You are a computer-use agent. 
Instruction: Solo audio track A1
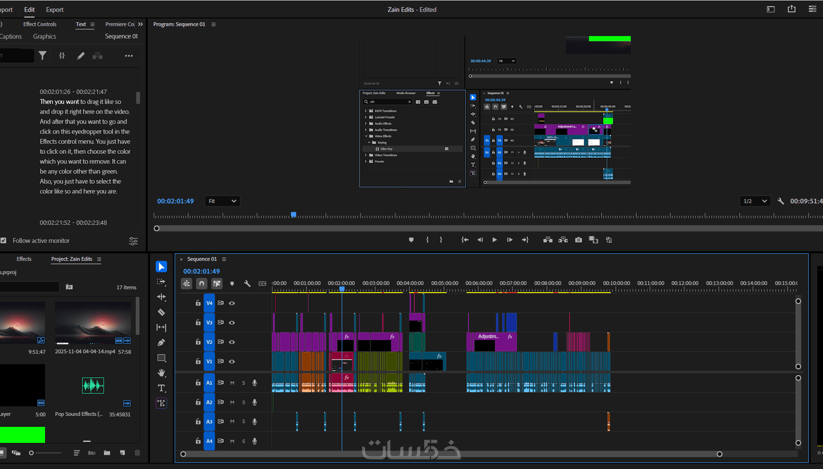[244, 383]
